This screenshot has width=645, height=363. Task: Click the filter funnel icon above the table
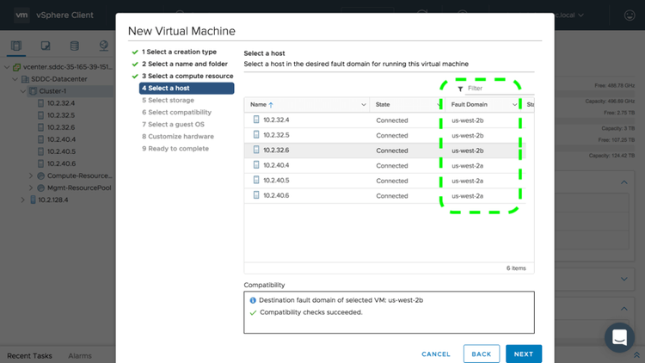coord(460,89)
